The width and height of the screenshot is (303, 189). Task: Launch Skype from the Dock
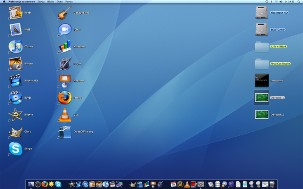coord(58,184)
